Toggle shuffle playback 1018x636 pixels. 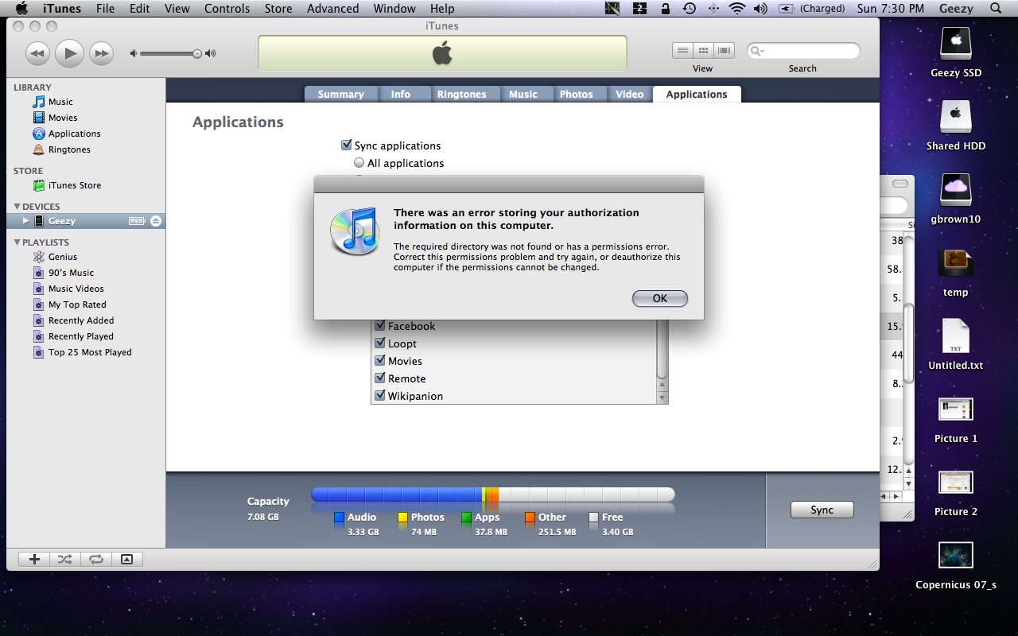[x=65, y=559]
